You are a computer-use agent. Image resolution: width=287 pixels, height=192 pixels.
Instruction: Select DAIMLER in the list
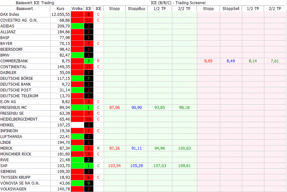click(8, 73)
